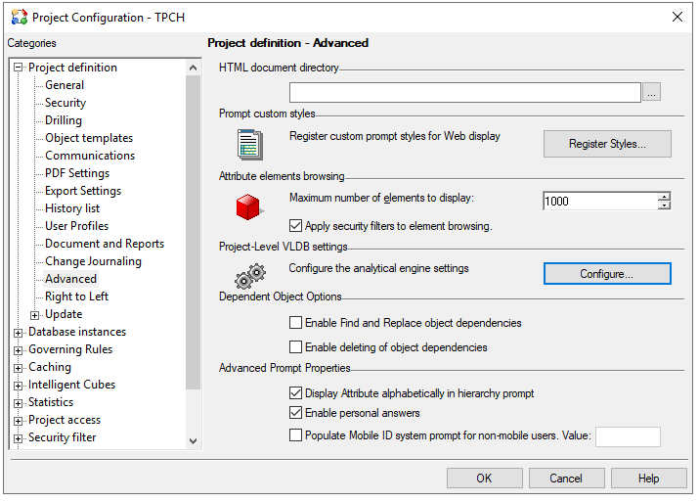Click the Register Styles button
This screenshot has width=699, height=502.
tap(607, 144)
